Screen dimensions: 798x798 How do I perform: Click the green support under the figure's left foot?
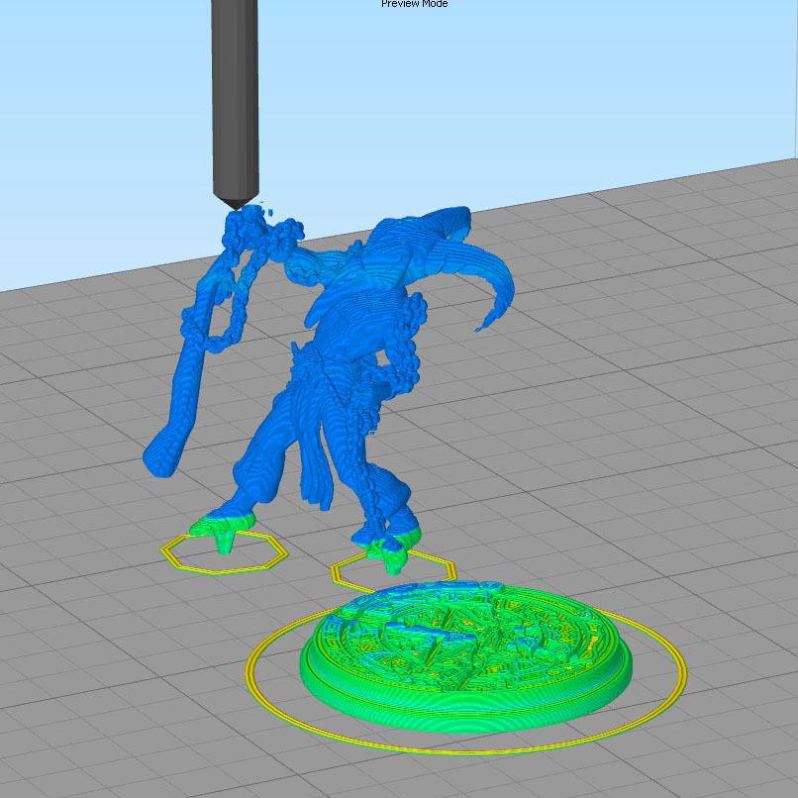tap(223, 542)
